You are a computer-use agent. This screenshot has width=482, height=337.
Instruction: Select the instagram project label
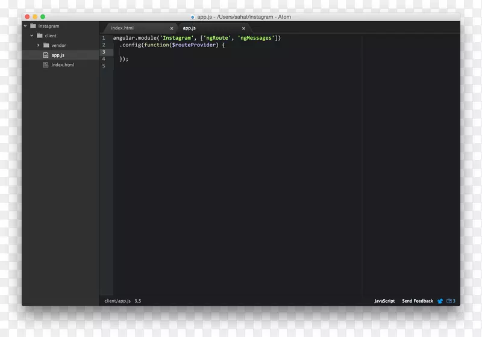tap(49, 26)
